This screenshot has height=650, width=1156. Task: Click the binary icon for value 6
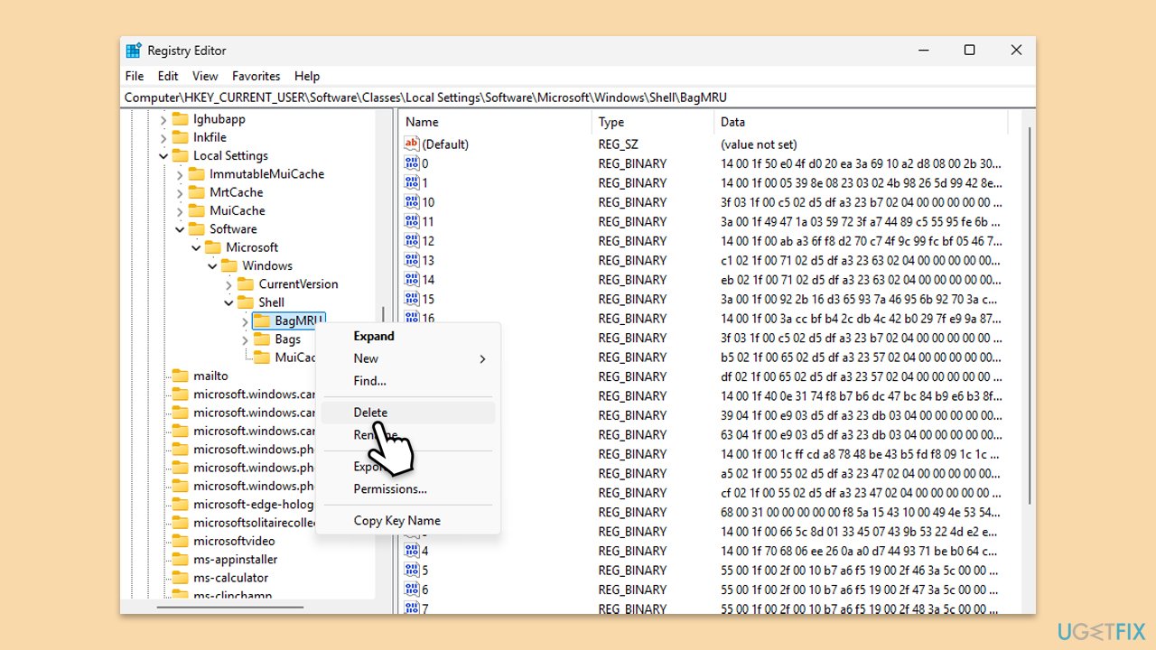click(x=412, y=590)
